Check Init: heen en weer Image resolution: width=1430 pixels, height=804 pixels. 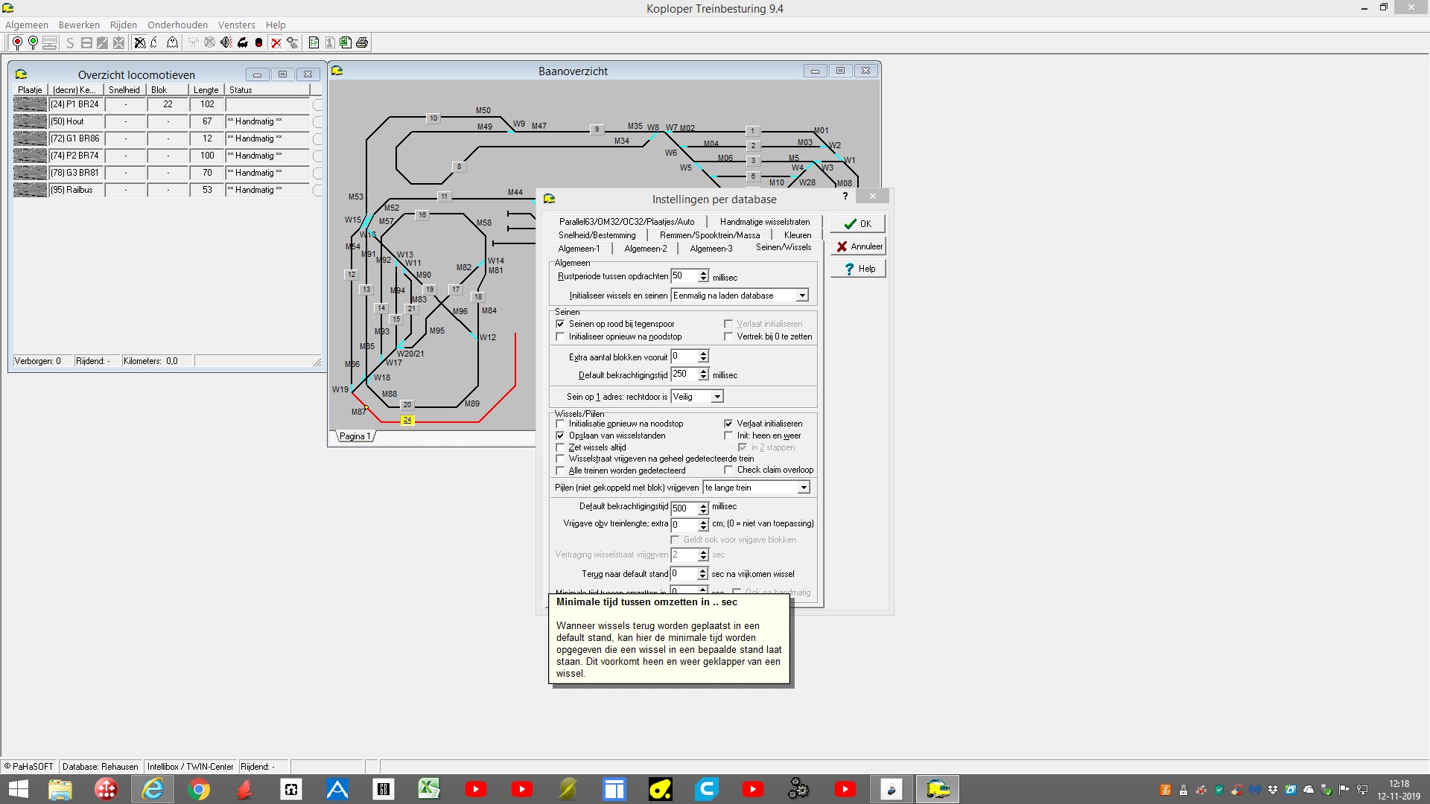coord(728,435)
